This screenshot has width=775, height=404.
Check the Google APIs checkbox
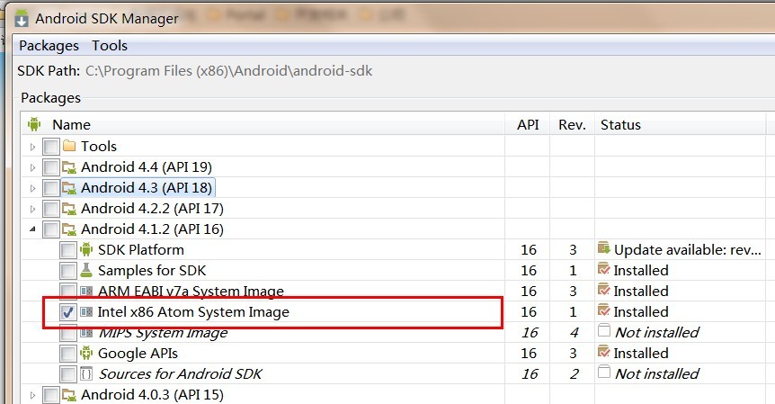pos(67,354)
